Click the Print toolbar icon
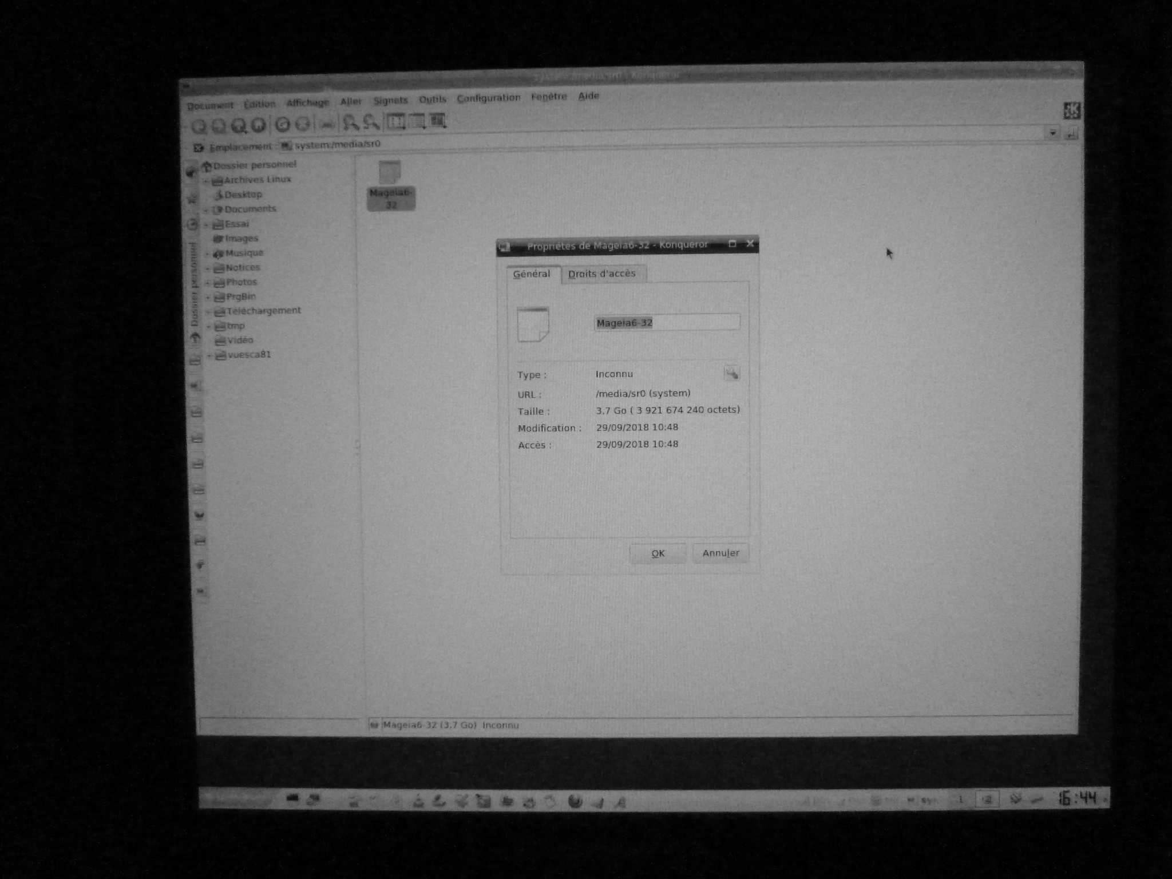This screenshot has height=879, width=1172. [327, 124]
